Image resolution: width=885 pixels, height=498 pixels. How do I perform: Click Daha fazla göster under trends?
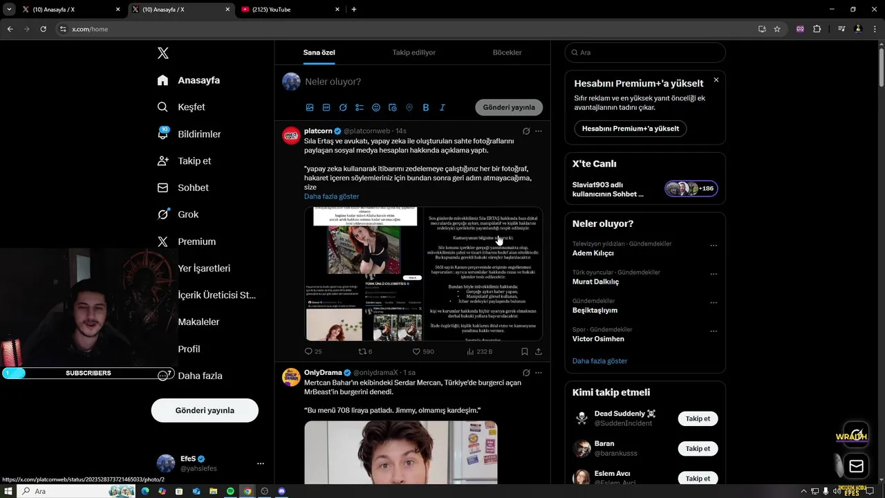pyautogui.click(x=599, y=361)
